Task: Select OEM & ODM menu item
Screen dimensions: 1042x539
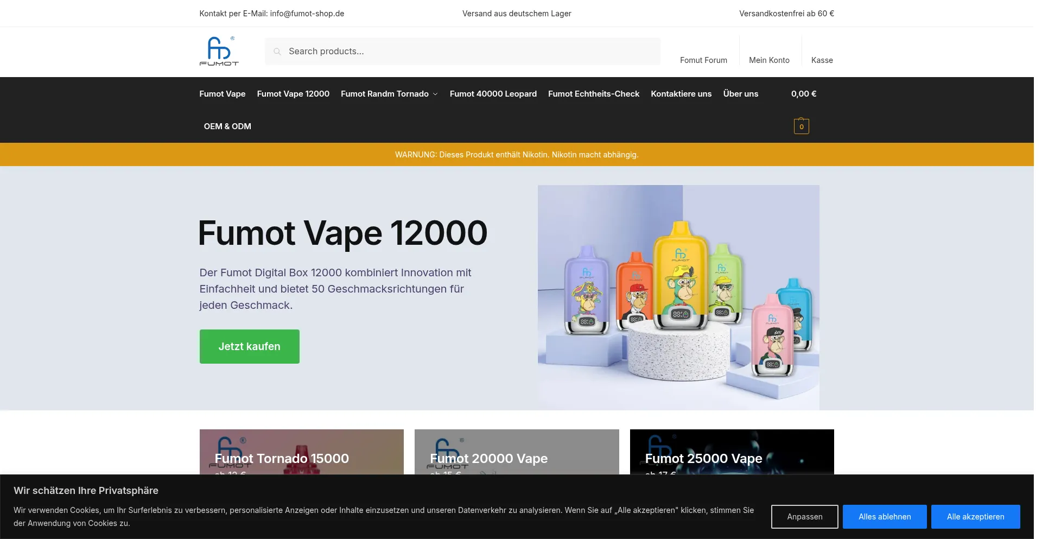Action: pyautogui.click(x=227, y=126)
